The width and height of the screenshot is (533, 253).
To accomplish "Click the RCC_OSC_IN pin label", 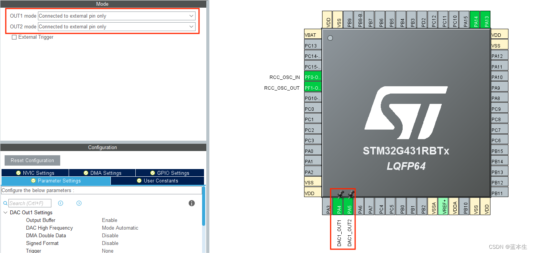I will tap(285, 77).
